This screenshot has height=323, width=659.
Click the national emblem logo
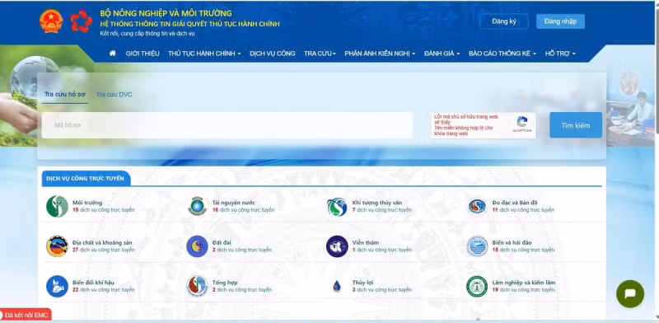[51, 21]
